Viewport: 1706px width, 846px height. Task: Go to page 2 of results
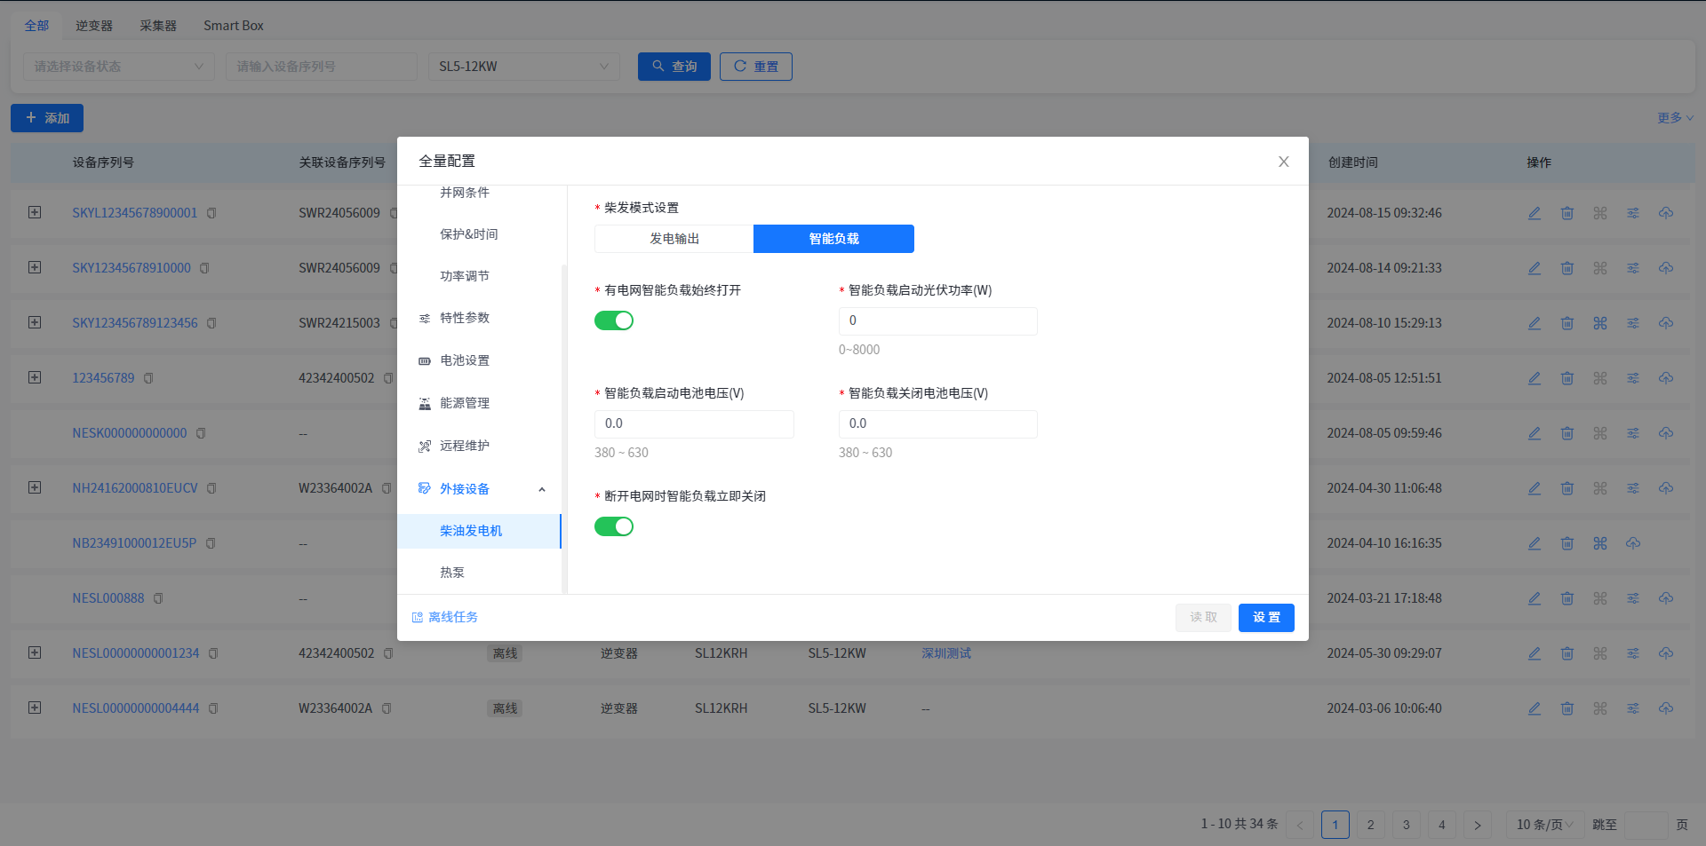tap(1370, 825)
